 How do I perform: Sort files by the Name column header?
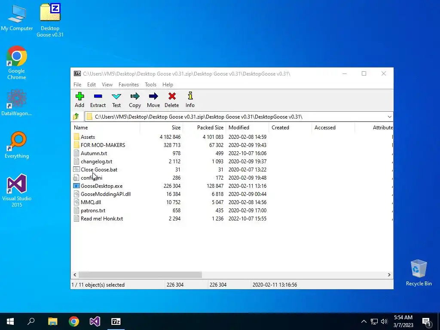105,127
